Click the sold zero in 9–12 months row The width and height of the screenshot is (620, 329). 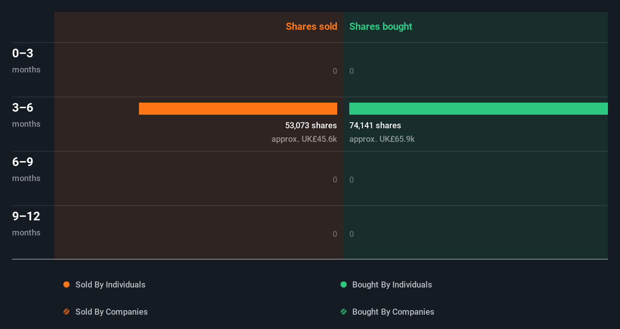335,234
